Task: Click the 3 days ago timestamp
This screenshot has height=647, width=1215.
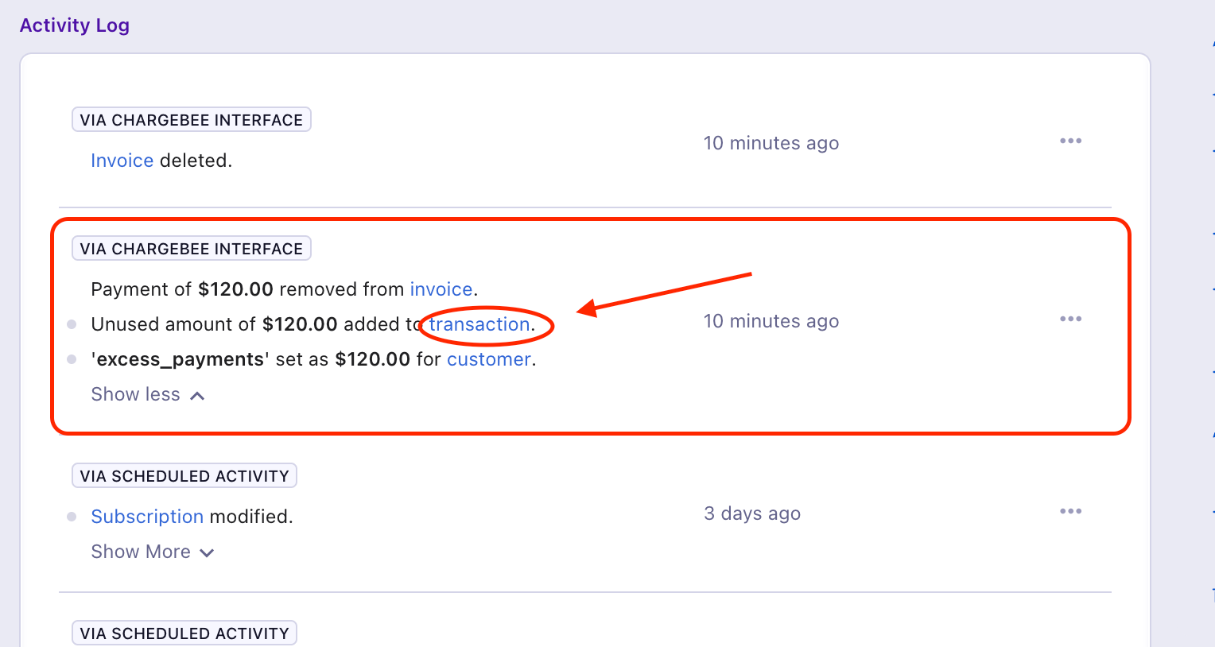Action: 751,513
